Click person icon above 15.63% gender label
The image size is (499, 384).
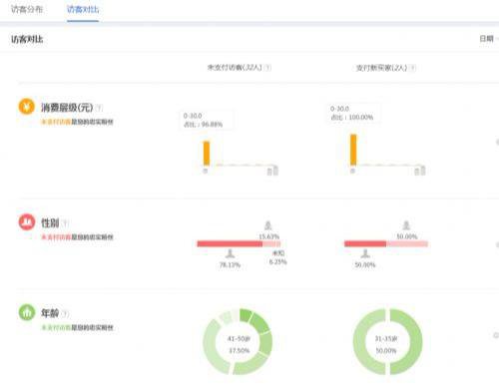(268, 225)
